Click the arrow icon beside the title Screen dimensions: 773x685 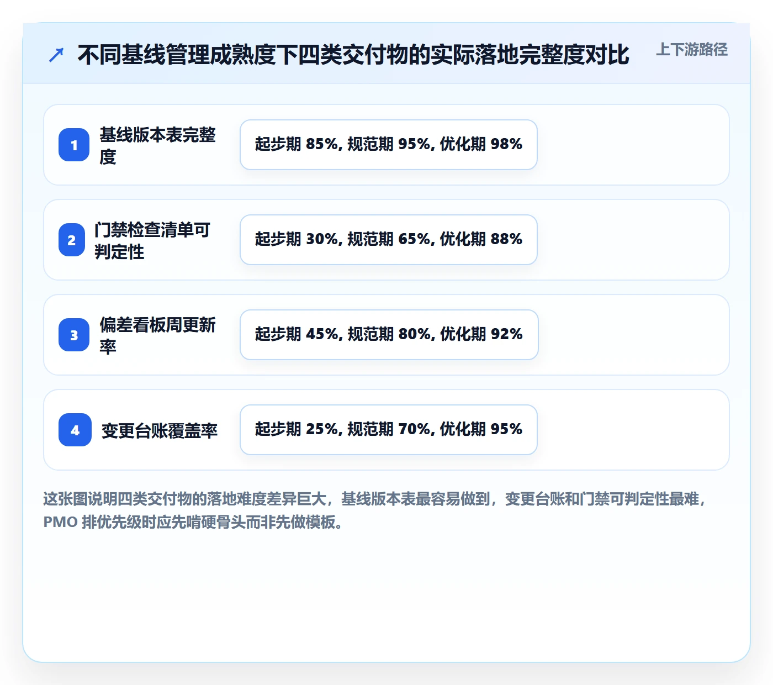[x=56, y=55]
